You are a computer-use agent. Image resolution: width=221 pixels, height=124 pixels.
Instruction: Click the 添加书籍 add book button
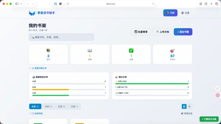click(183, 32)
